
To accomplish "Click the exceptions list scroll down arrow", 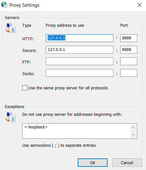I will [x=133, y=135].
